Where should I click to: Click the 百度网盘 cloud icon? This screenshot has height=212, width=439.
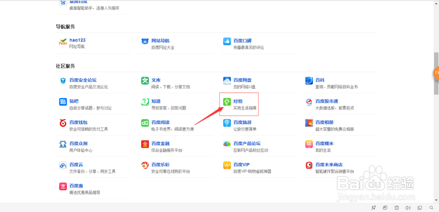coord(227,81)
